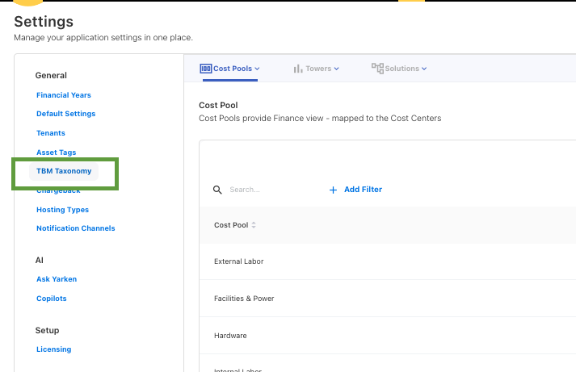Open Ask Yarken under AI
This screenshot has height=372, width=576.
tap(57, 279)
